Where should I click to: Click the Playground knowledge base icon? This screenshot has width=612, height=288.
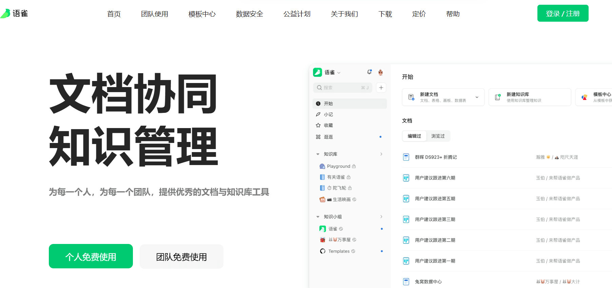point(322,166)
